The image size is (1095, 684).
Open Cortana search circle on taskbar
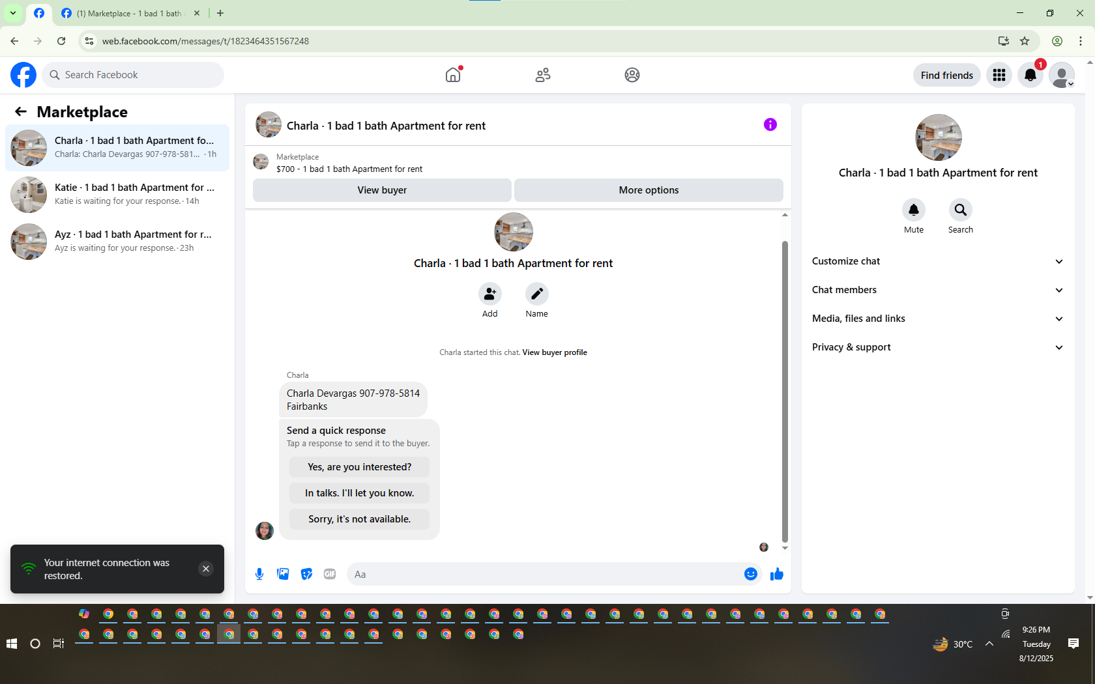[x=35, y=644]
